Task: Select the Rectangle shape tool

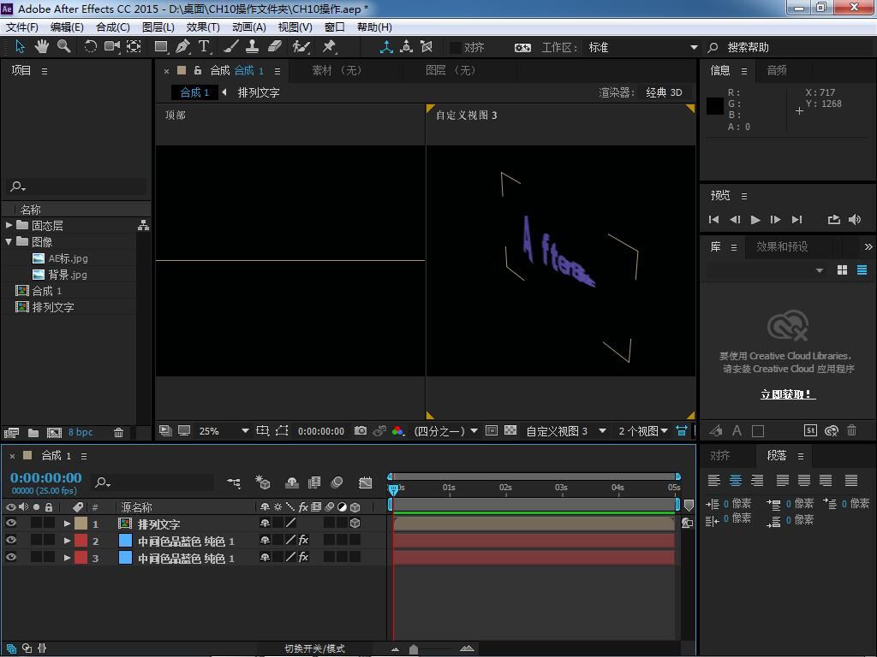Action: coord(161,47)
